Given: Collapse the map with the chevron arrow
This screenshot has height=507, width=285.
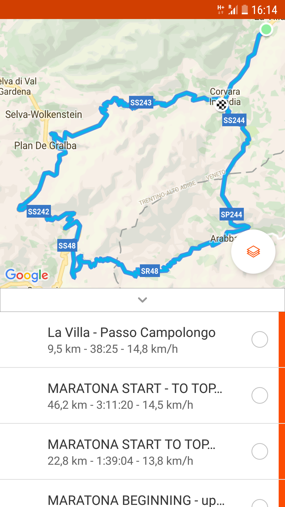Looking at the screenshot, I should [x=142, y=300].
